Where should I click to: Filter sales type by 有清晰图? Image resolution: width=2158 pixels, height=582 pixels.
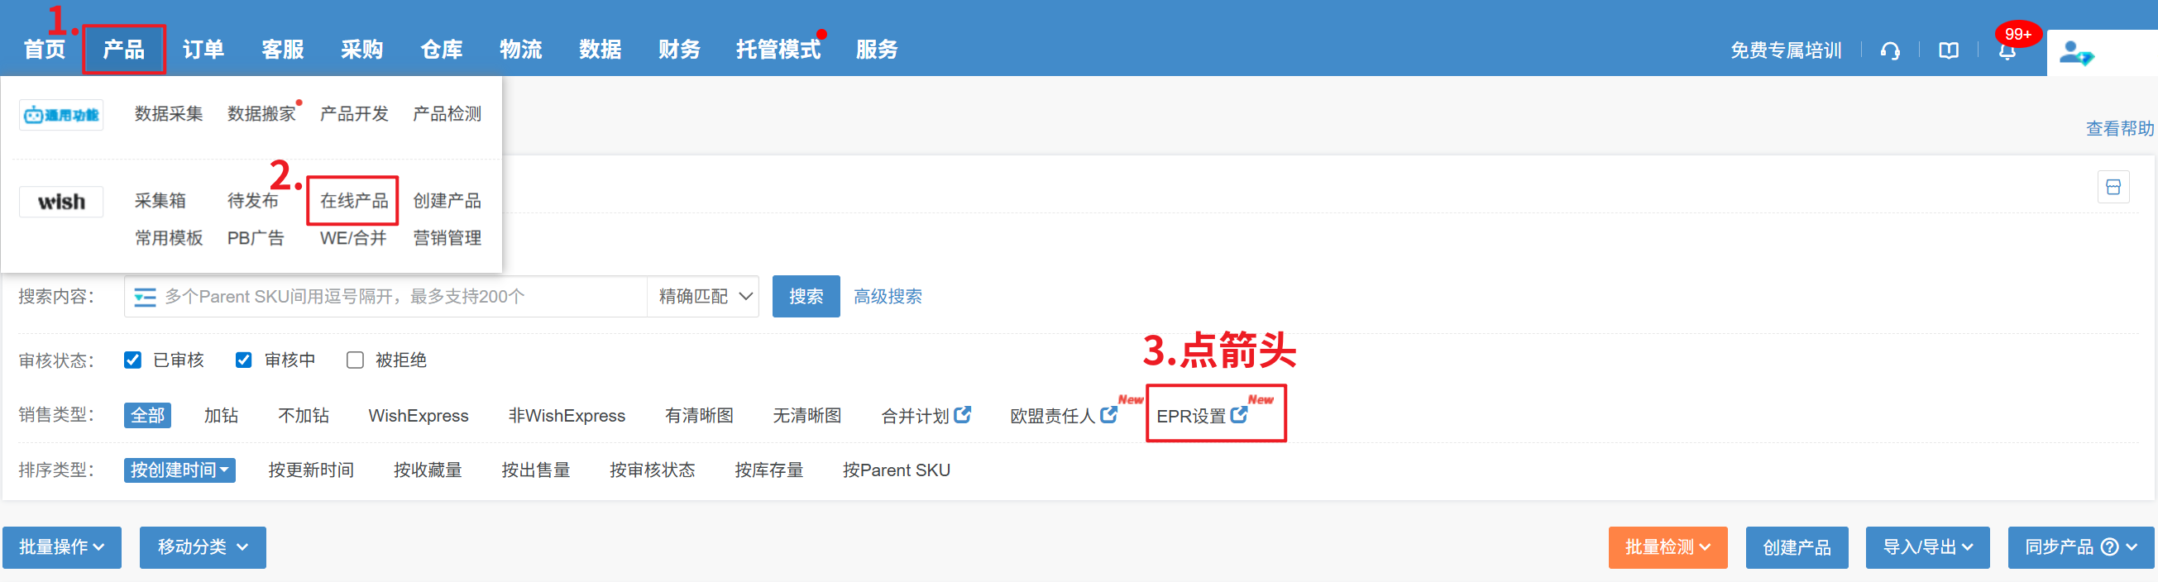699,415
